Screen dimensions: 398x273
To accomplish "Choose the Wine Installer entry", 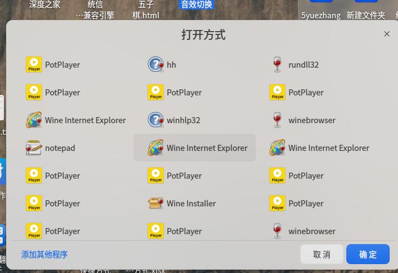I will pos(194,203).
